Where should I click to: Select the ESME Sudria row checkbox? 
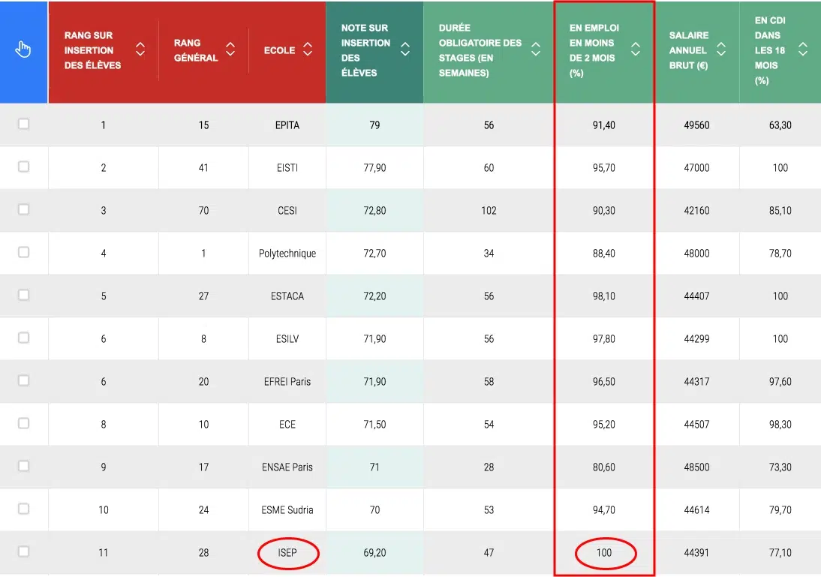[x=23, y=509]
